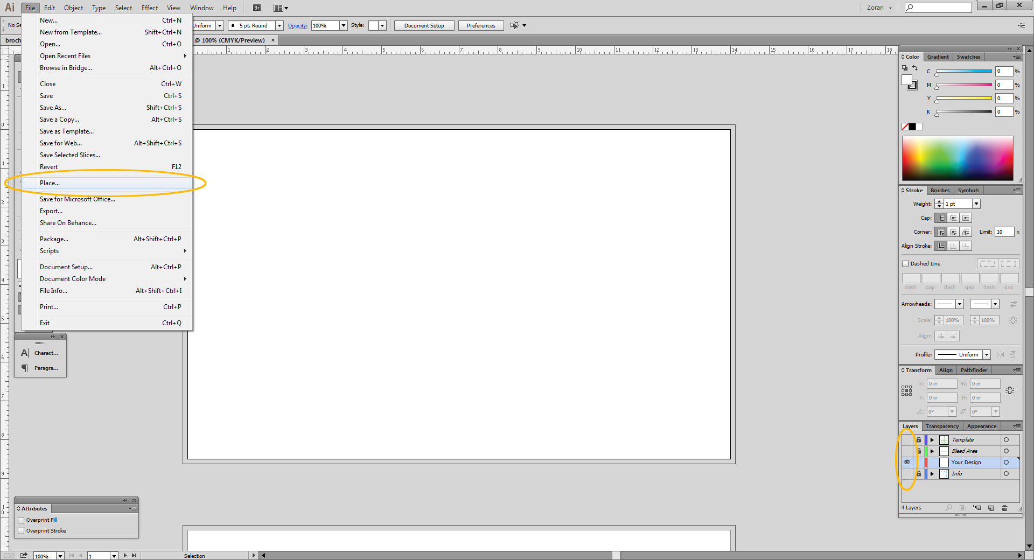Click the Next artboard arrow in status bar

click(x=125, y=555)
